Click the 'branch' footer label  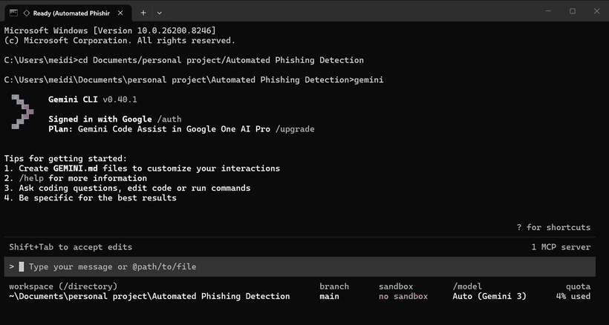(x=334, y=286)
